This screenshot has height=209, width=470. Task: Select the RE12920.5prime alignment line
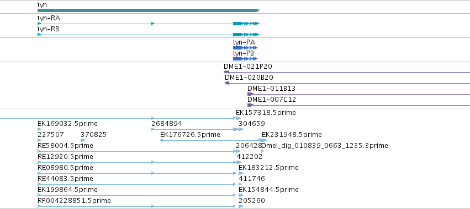[137, 162]
